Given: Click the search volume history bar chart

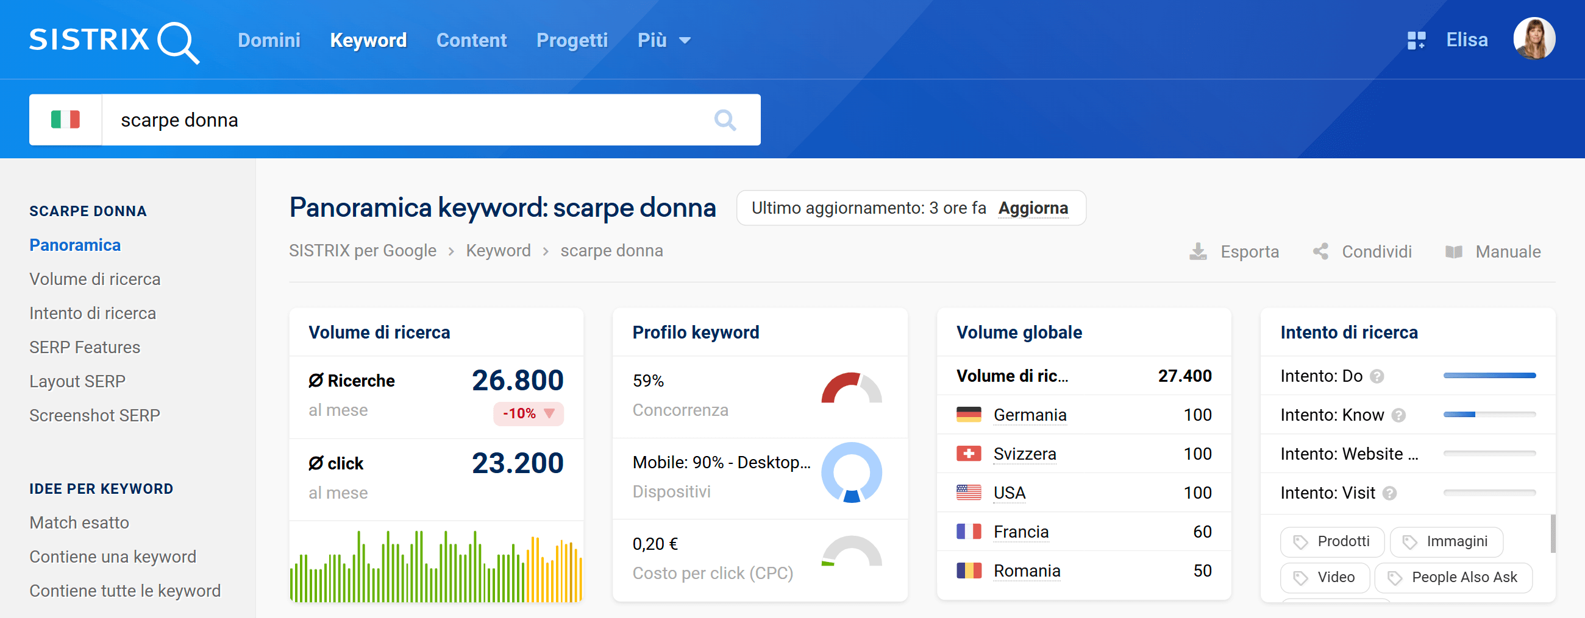Looking at the screenshot, I should click(x=436, y=566).
